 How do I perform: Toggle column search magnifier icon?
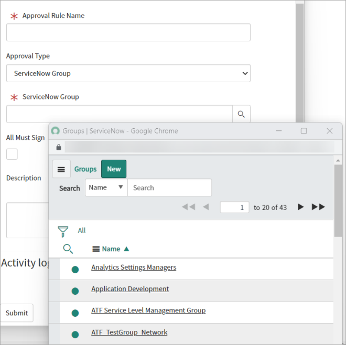point(68,249)
